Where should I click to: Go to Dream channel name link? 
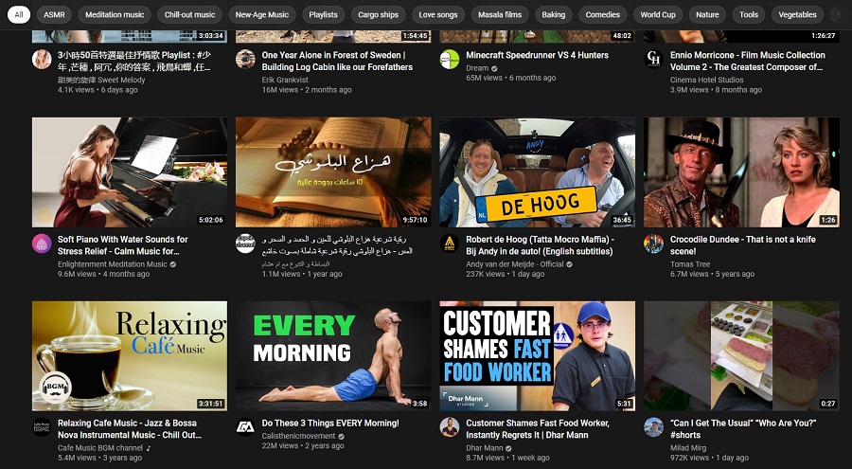tap(477, 68)
